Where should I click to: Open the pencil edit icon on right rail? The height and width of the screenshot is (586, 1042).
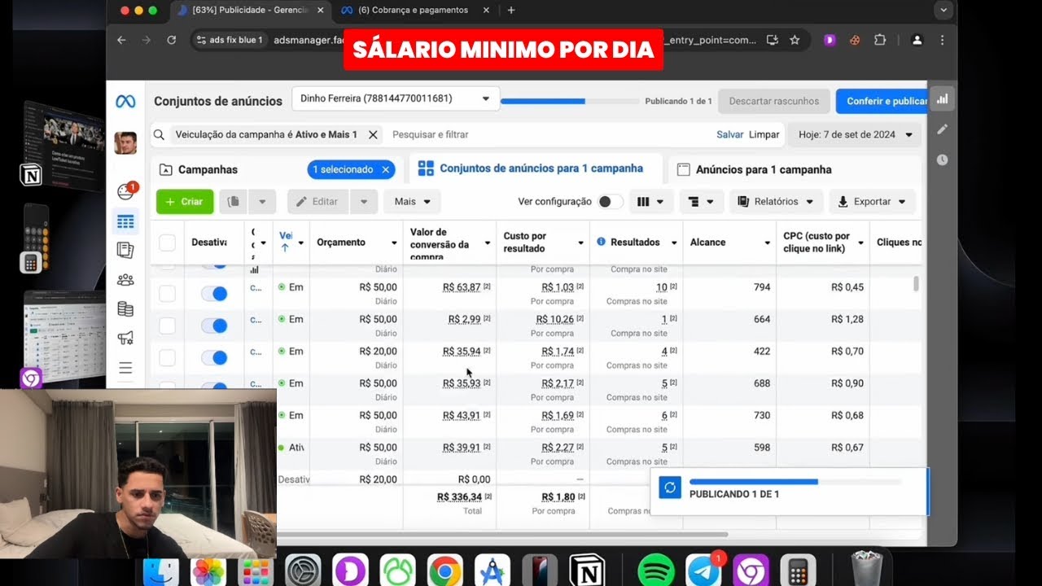pos(943,129)
